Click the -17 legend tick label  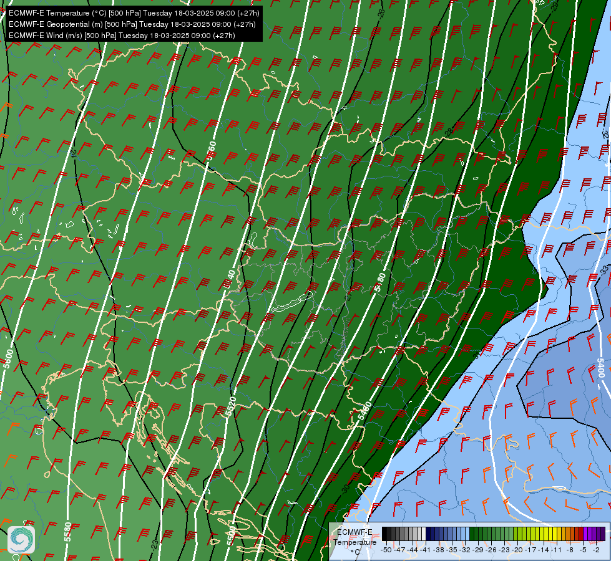pyautogui.click(x=530, y=550)
